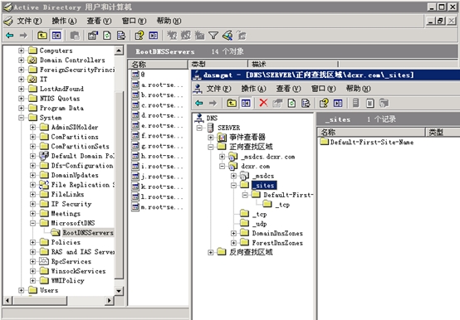Image resolution: width=460 pixels, height=320 pixels.
Task: Click the action pane icon next to help in dnsmgmt toolbar
Action: [x=338, y=103]
